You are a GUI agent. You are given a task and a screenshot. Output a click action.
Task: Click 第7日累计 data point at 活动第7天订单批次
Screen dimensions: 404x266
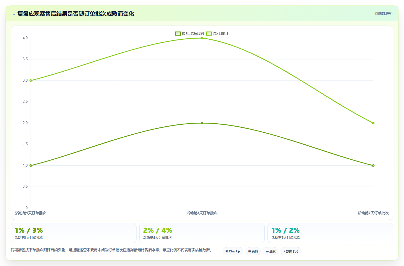(373, 123)
